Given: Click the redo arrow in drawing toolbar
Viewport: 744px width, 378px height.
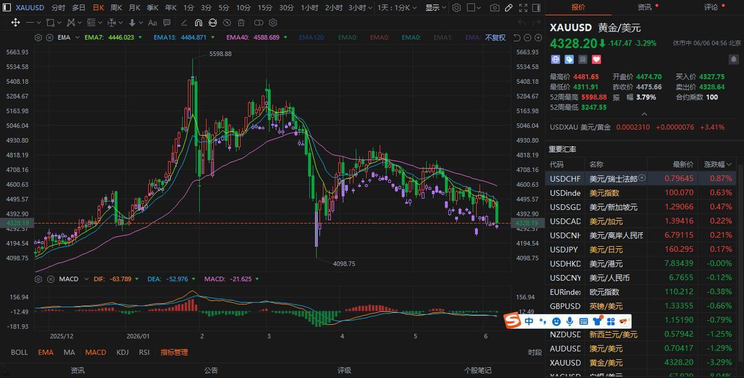Looking at the screenshot, I should click(536, 23).
